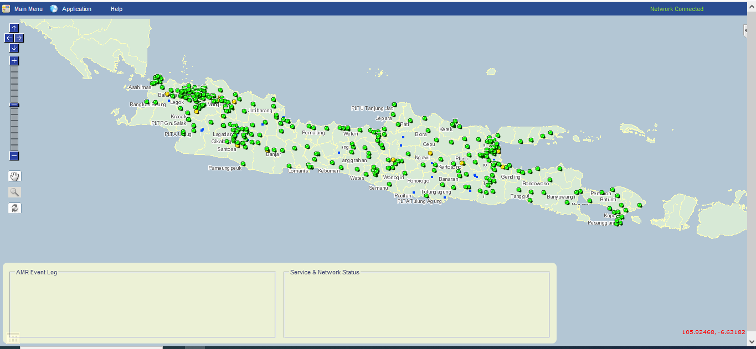
Task: Refresh the map with the reload icon
Action: coord(14,208)
